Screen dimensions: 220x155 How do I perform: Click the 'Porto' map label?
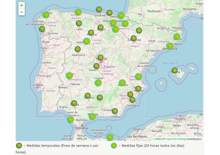point(44,48)
